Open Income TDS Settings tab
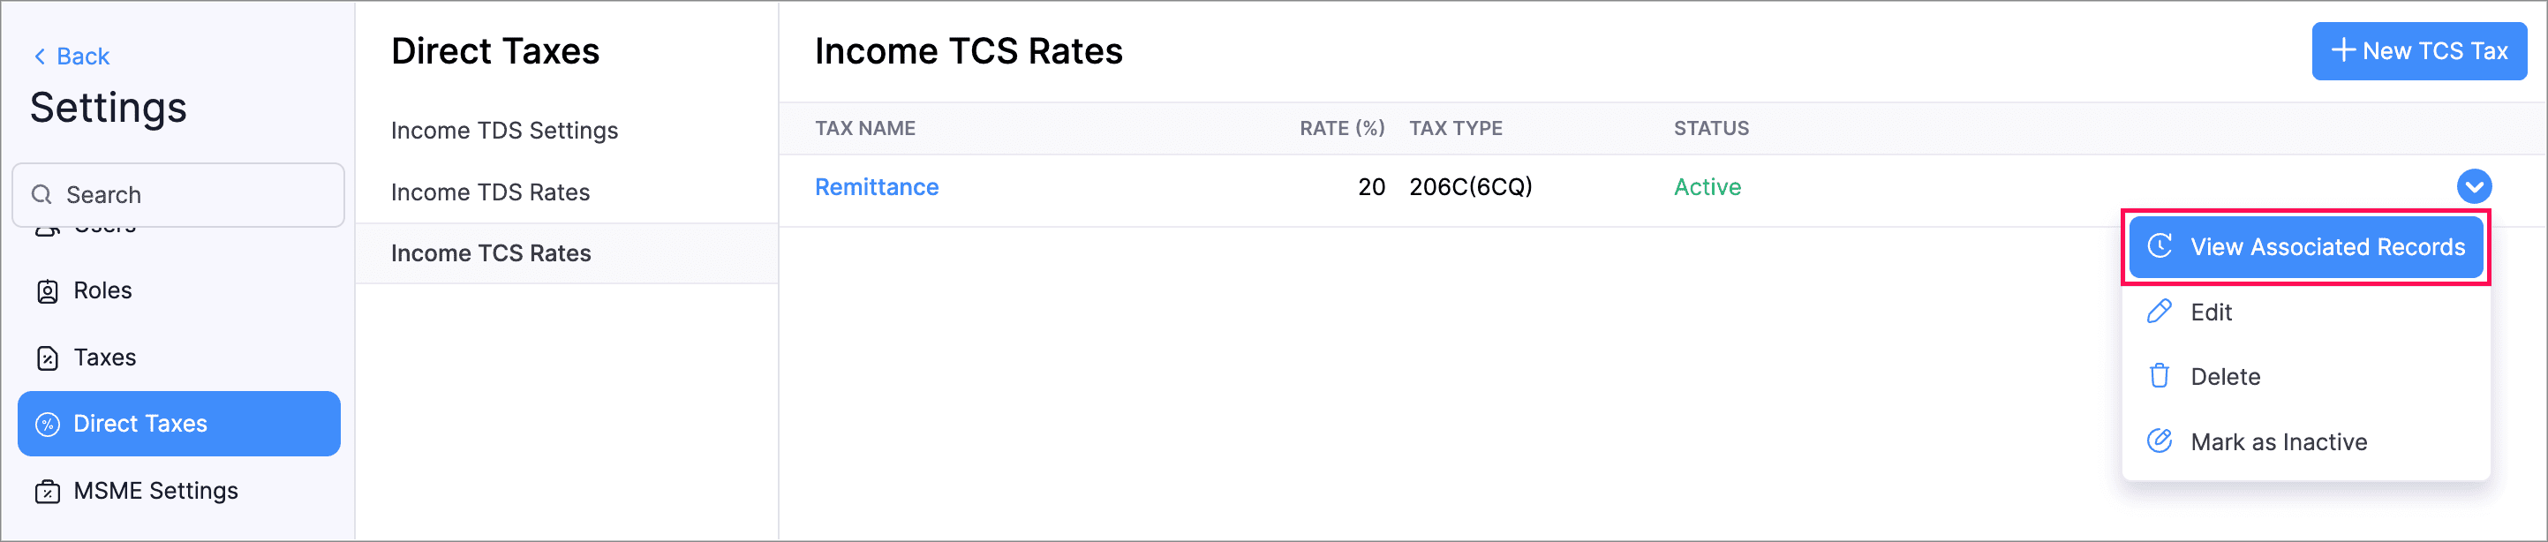Image resolution: width=2548 pixels, height=542 pixels. pyautogui.click(x=503, y=131)
